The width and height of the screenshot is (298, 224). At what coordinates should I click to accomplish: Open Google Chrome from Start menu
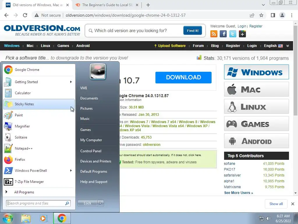click(x=39, y=70)
